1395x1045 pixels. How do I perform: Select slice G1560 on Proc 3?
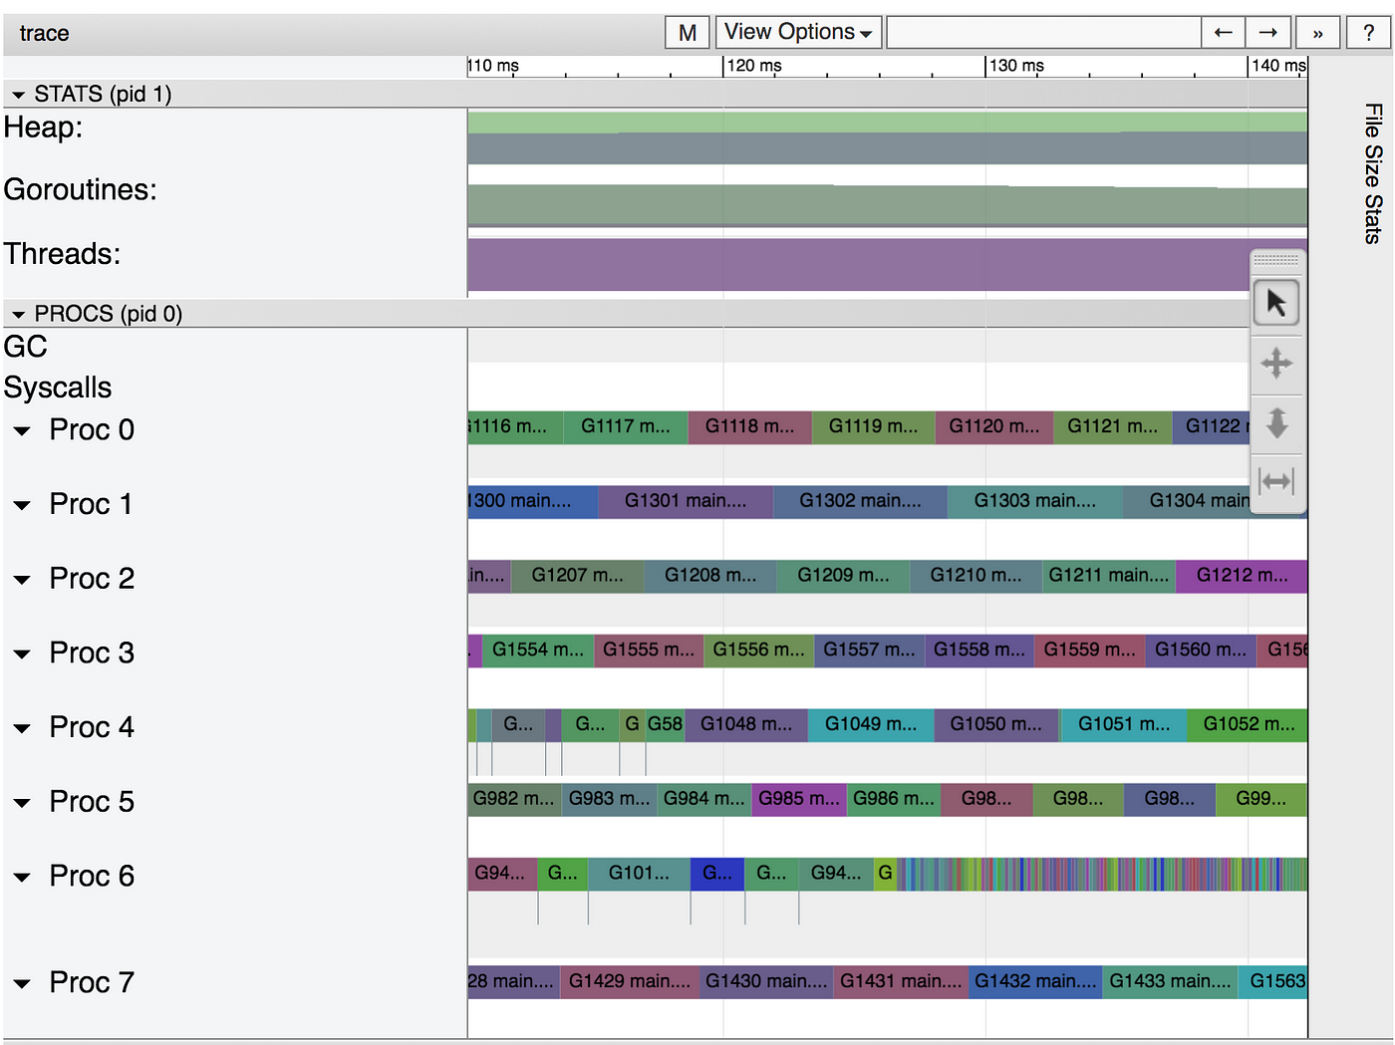click(x=1201, y=651)
